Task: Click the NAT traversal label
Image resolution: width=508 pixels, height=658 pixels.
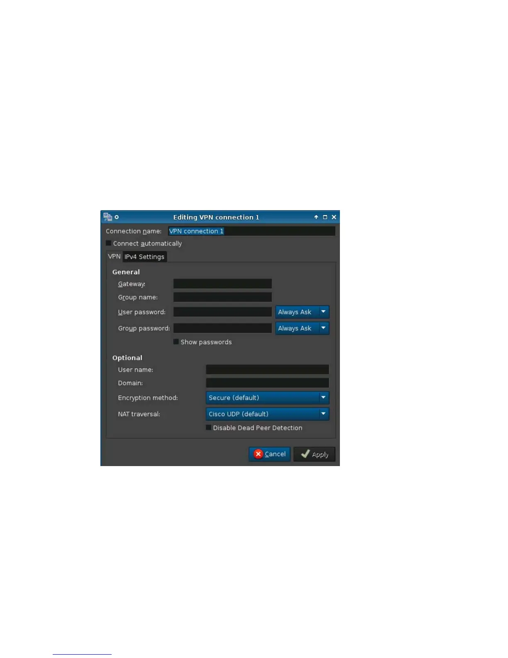Action: point(139,414)
